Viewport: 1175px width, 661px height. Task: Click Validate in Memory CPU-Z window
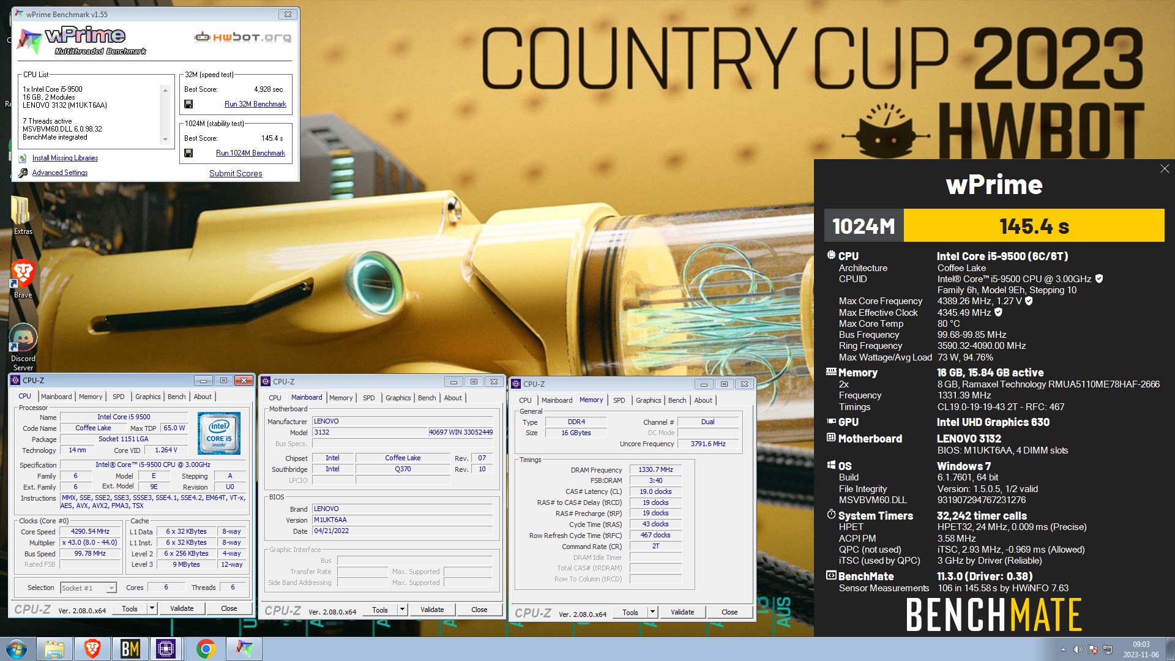pyautogui.click(x=682, y=612)
